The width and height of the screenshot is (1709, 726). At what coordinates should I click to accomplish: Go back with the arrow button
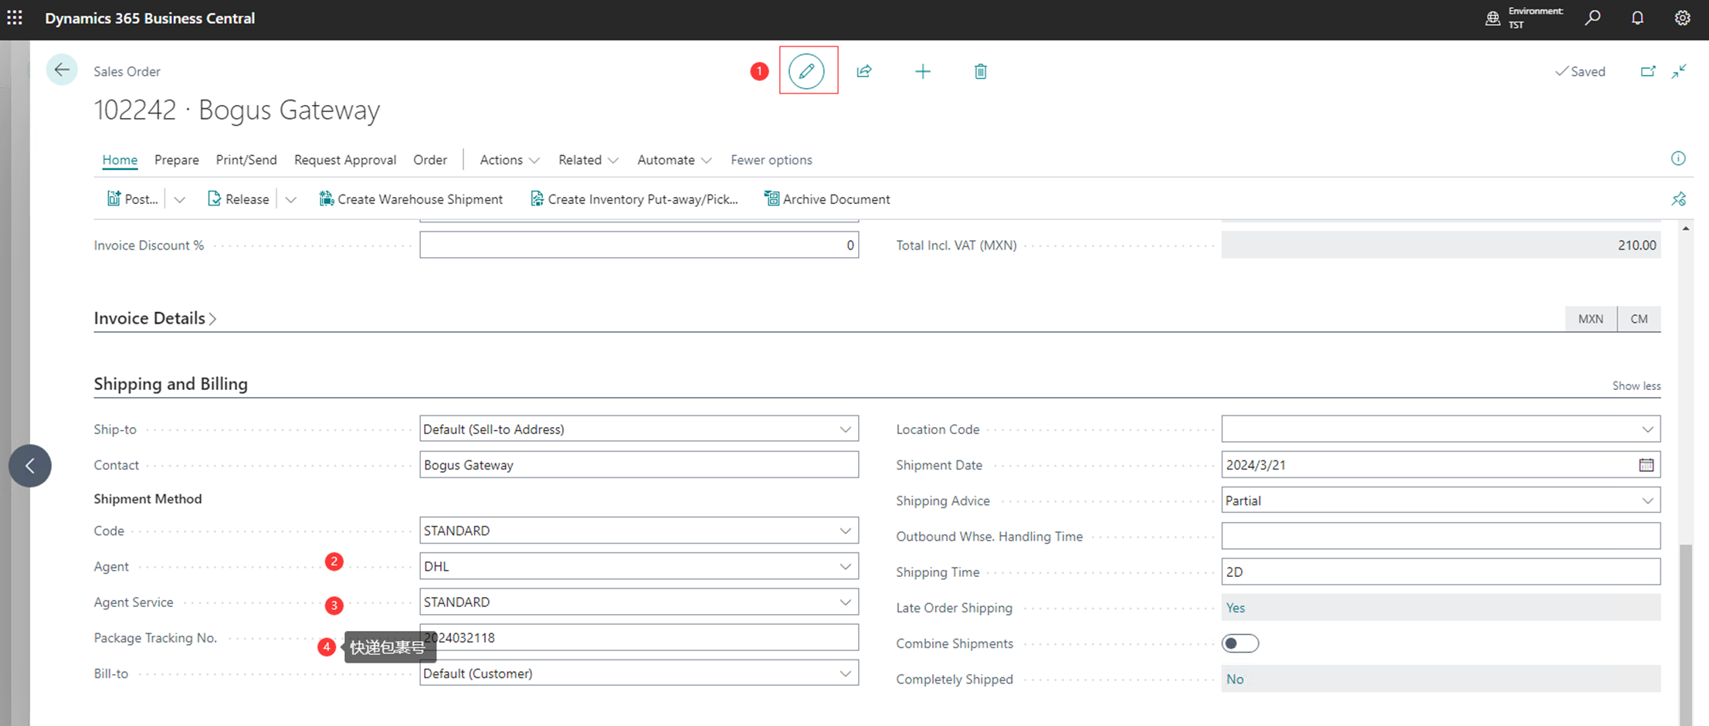coord(62,70)
